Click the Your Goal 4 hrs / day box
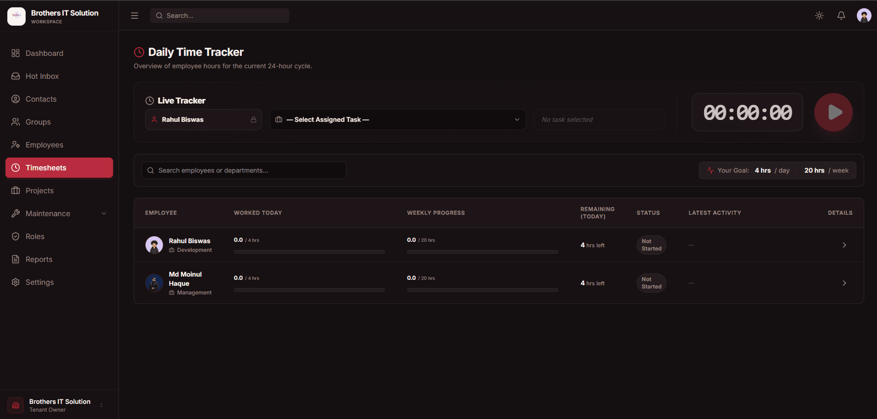Image resolution: width=877 pixels, height=419 pixels. click(x=778, y=170)
